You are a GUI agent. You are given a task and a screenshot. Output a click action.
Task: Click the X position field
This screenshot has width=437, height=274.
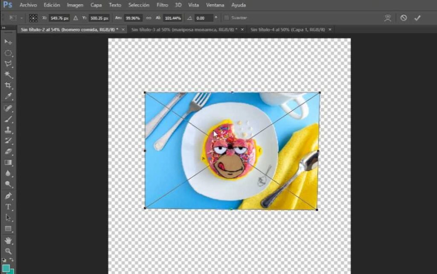point(59,18)
